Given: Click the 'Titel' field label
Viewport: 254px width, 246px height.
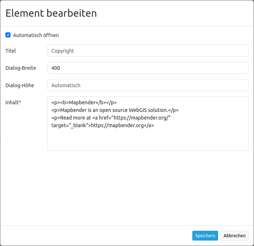Looking at the screenshot, I should pyautogui.click(x=11, y=51).
